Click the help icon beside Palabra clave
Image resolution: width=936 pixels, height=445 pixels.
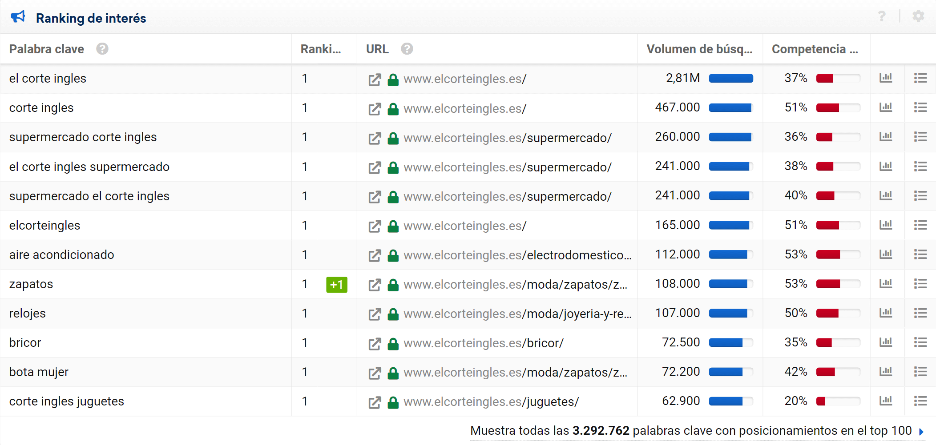pyautogui.click(x=102, y=49)
